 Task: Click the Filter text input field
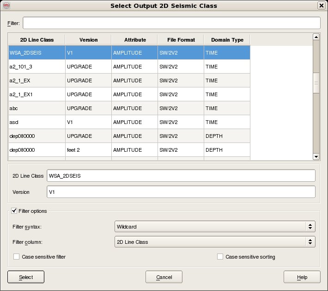171,23
